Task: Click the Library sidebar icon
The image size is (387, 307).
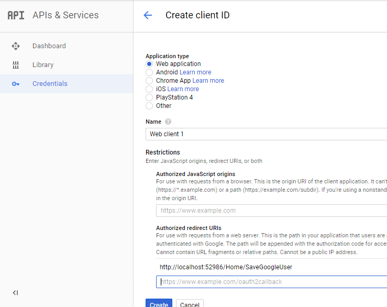Action: click(16, 65)
